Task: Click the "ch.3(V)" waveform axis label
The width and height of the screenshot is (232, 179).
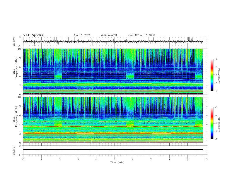Action: [x=14, y=150]
